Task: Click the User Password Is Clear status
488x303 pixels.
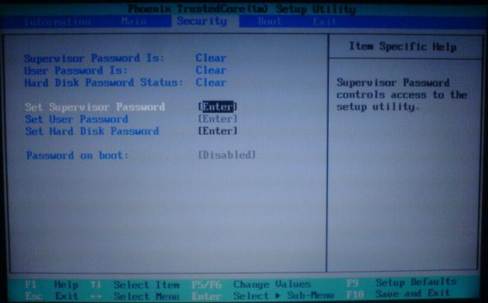Action: click(211, 70)
